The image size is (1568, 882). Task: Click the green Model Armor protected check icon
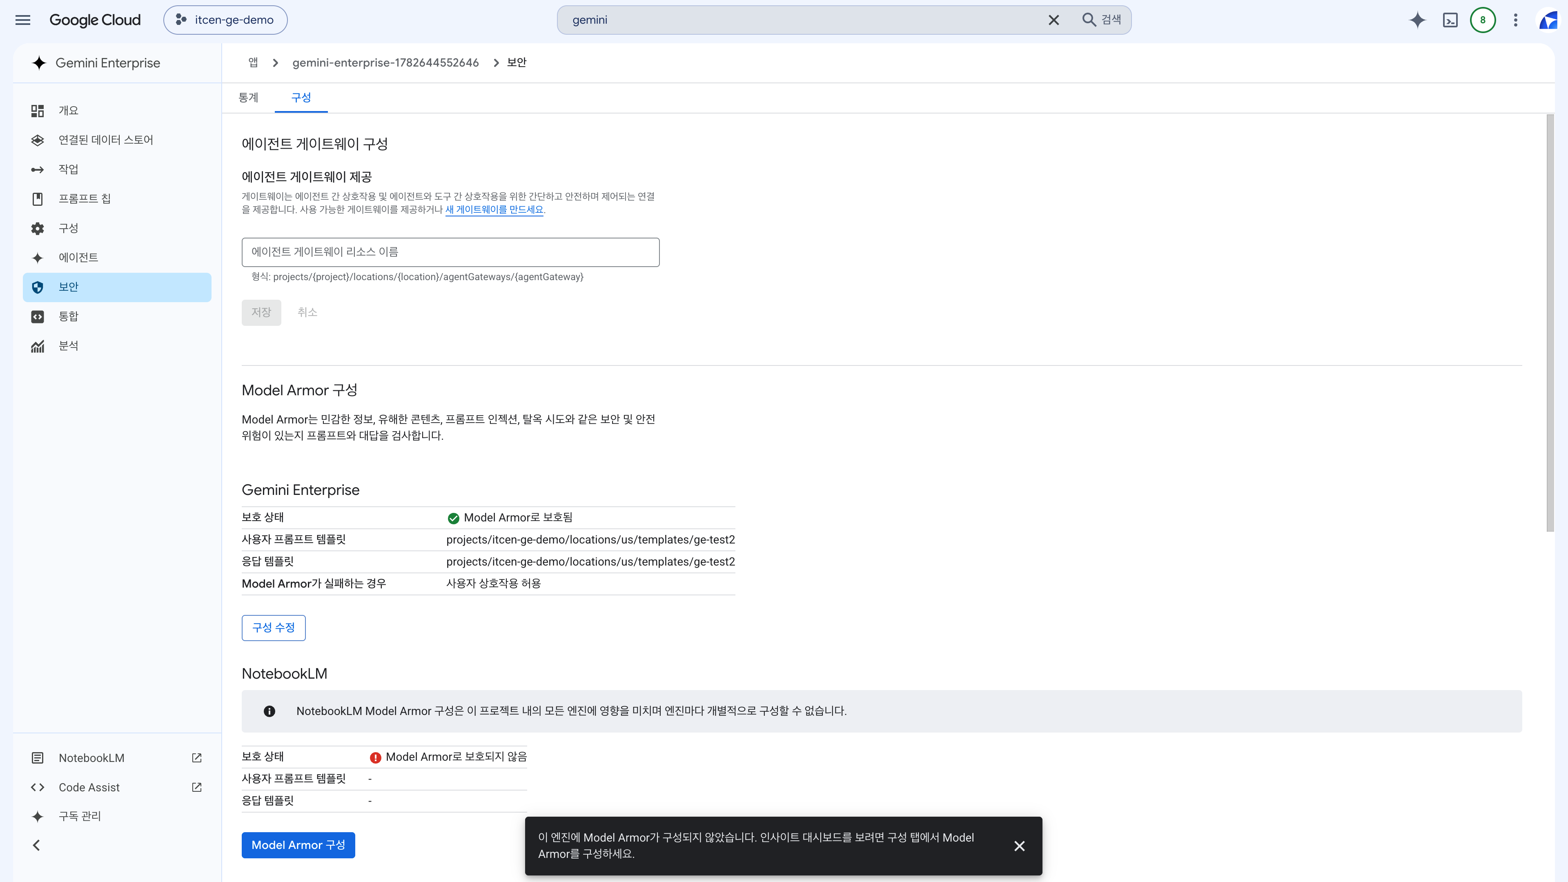[x=454, y=518]
